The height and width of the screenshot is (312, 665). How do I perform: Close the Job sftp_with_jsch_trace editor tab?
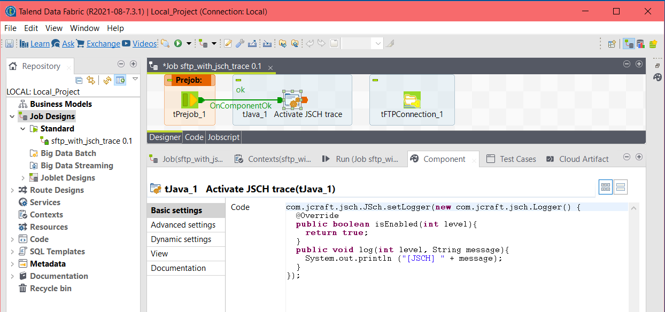[270, 68]
